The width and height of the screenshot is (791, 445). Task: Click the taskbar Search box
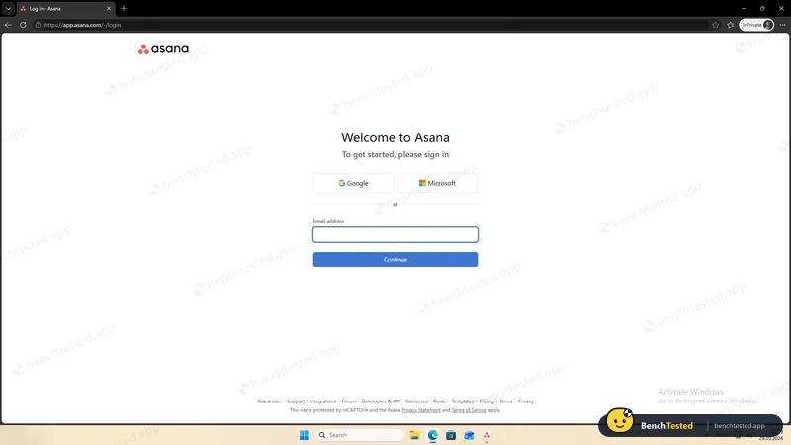(360, 435)
